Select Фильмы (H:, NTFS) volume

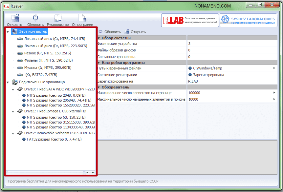click(x=48, y=60)
